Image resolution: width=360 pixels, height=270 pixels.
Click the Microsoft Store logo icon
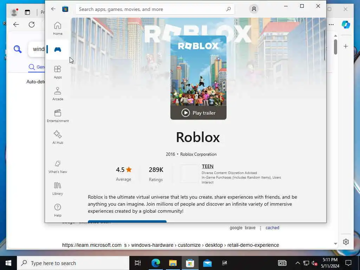click(65, 9)
